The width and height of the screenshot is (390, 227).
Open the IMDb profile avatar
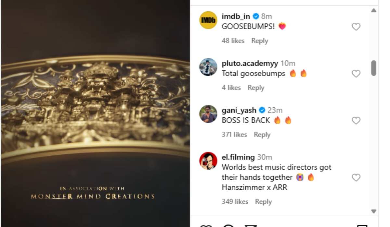tap(208, 20)
